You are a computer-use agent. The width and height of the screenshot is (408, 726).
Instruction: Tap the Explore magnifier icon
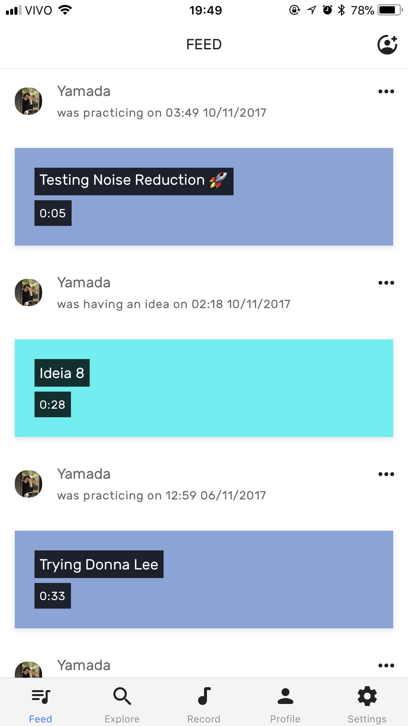point(122,696)
